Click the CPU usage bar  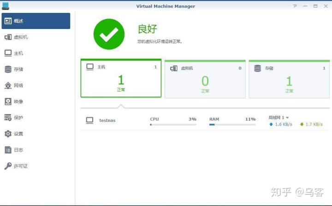pos(173,125)
